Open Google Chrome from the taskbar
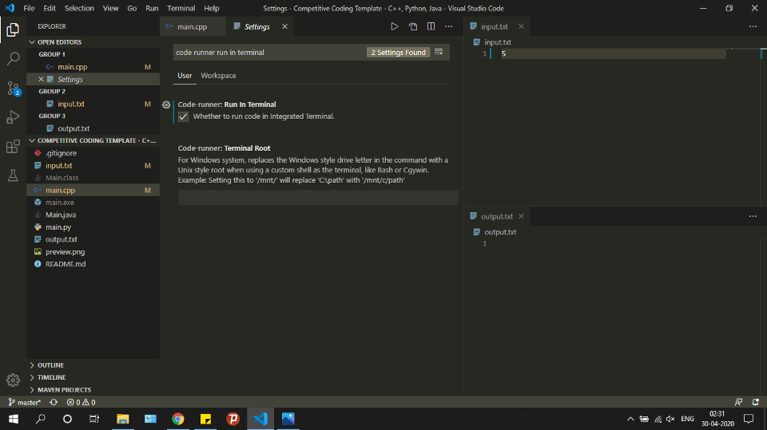767x430 pixels. (x=178, y=419)
